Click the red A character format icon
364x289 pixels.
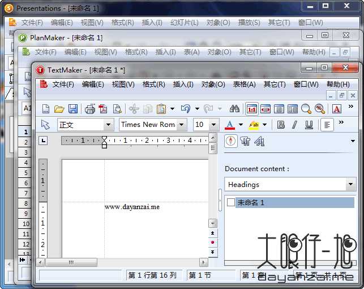click(x=337, y=109)
